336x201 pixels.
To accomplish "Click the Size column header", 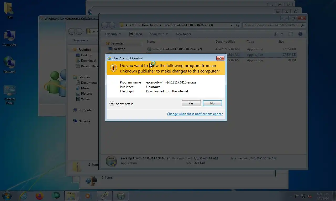I will click(x=281, y=42).
